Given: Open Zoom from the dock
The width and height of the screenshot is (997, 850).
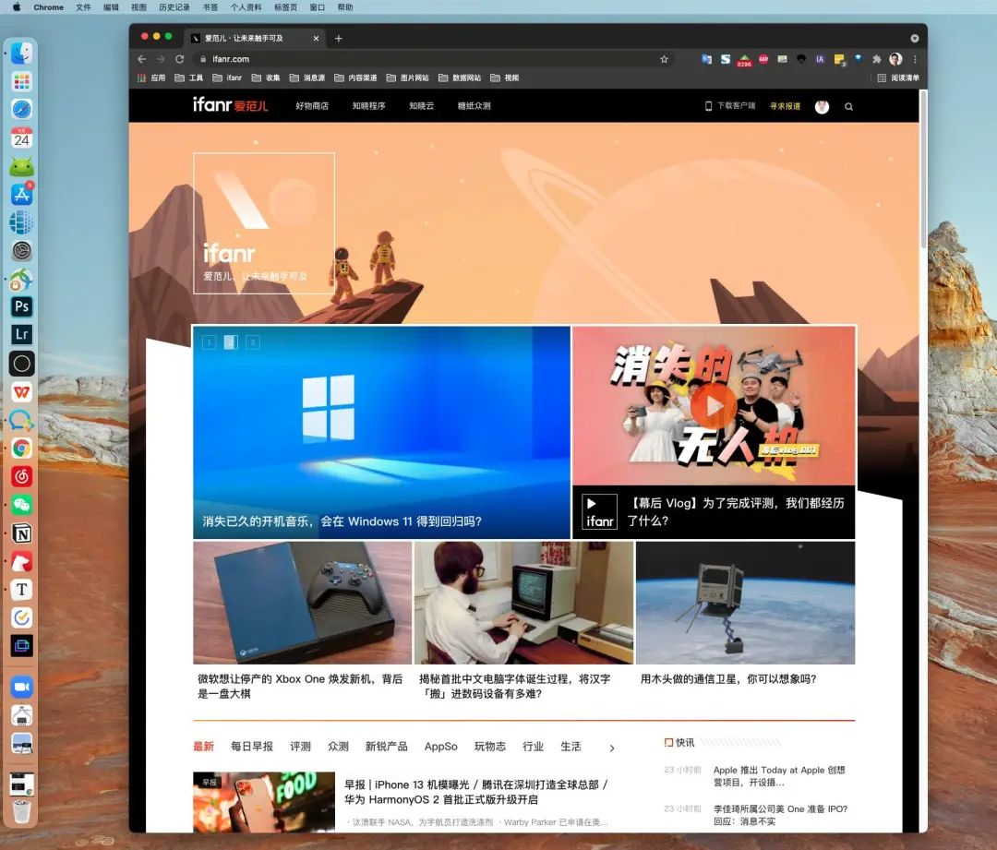Looking at the screenshot, I should point(21,687).
